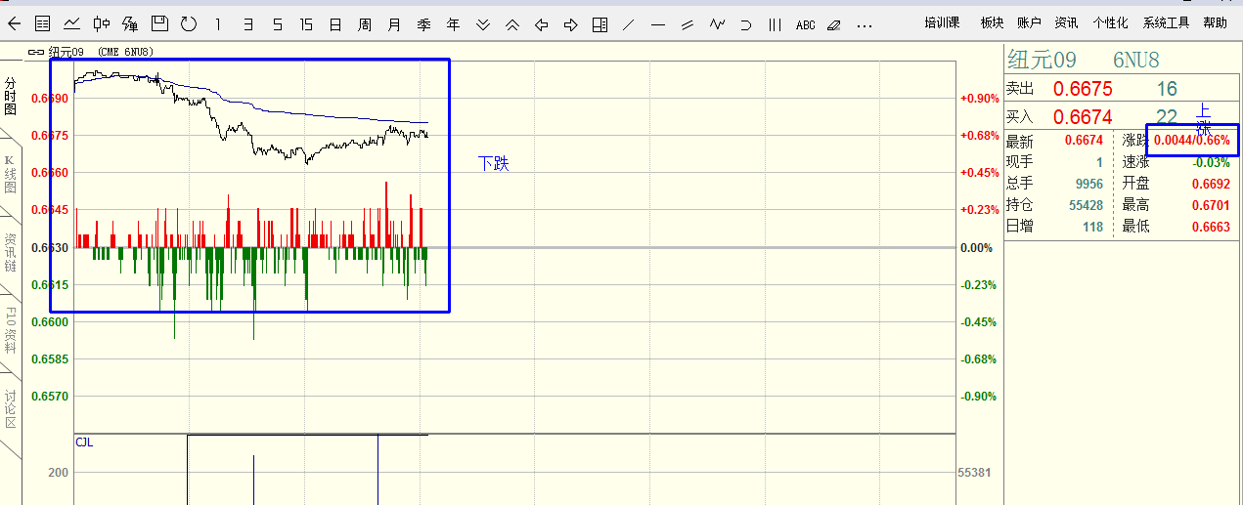
Task: Select the trend line drawing tool
Action: pos(629,23)
